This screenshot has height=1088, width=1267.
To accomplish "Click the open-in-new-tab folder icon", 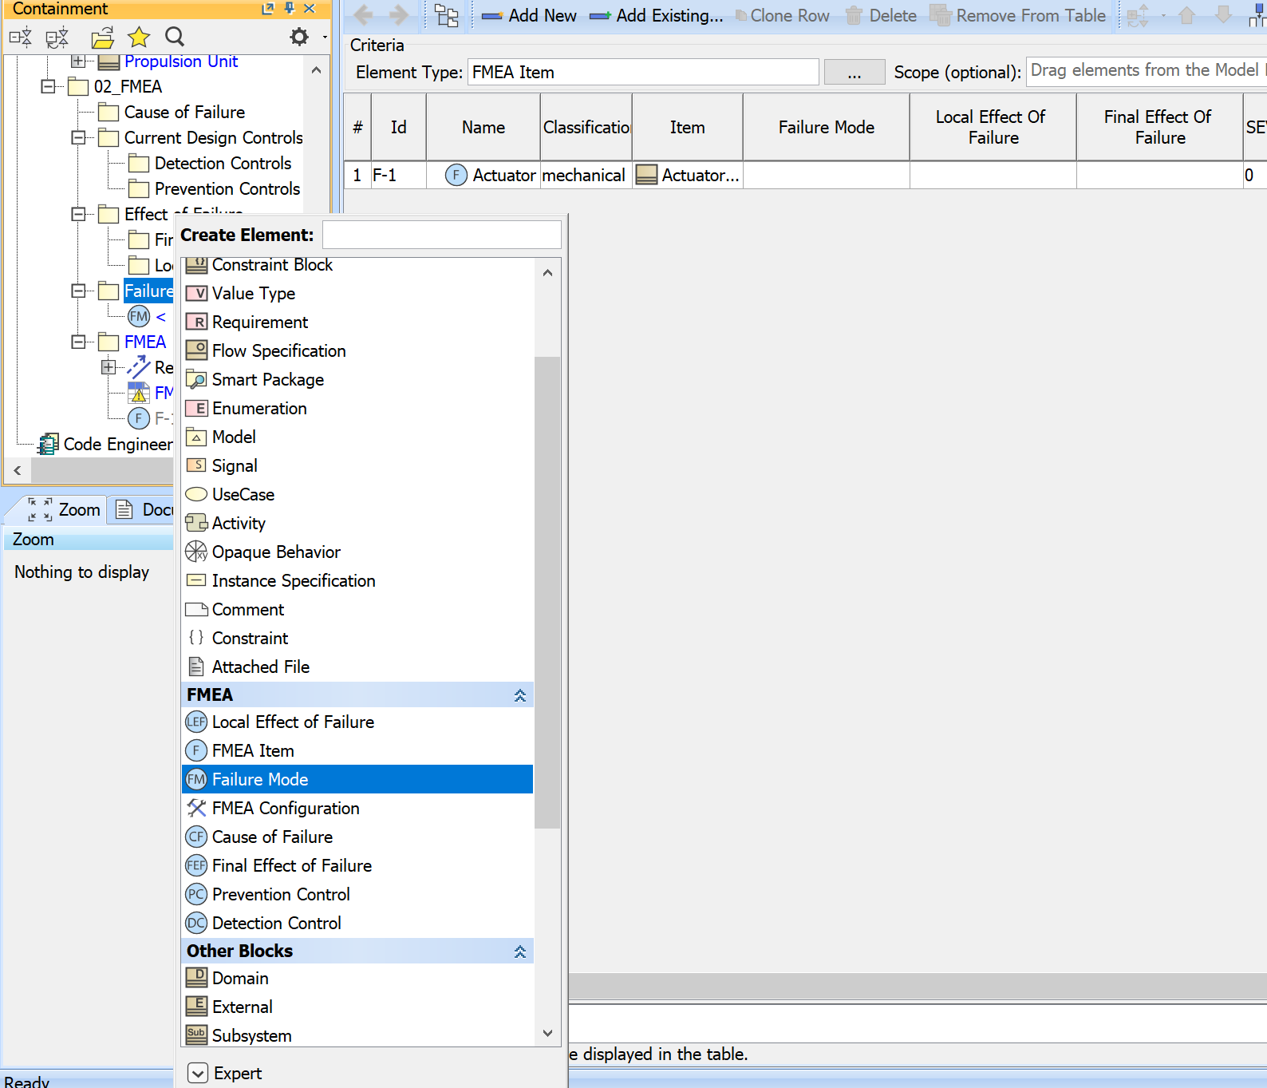I will [102, 37].
